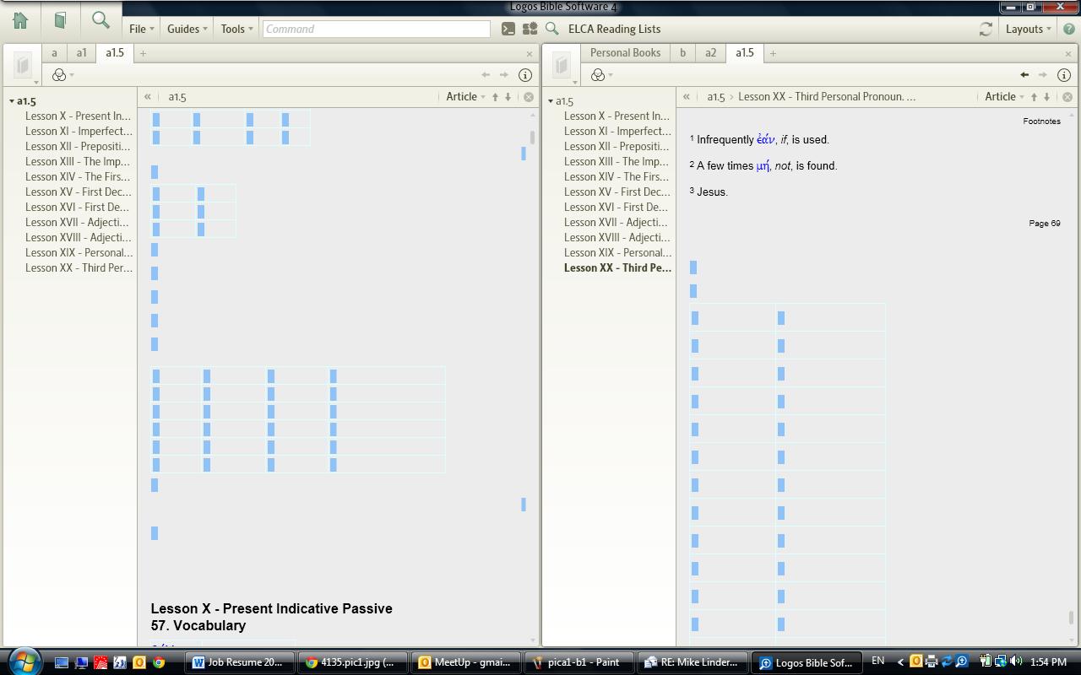Open left panel visual filters menu

coord(62,75)
